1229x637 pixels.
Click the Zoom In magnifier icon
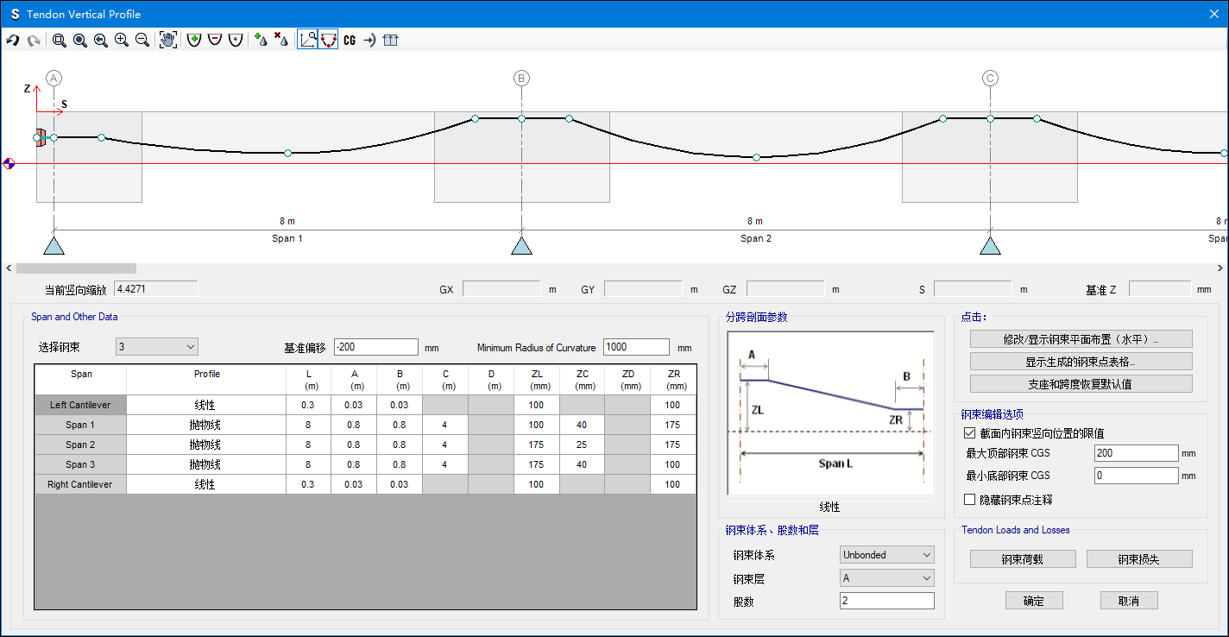click(122, 41)
